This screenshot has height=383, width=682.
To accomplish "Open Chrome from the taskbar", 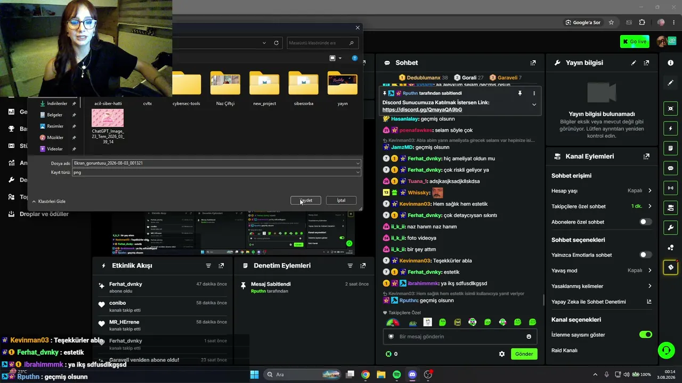I will point(366,374).
